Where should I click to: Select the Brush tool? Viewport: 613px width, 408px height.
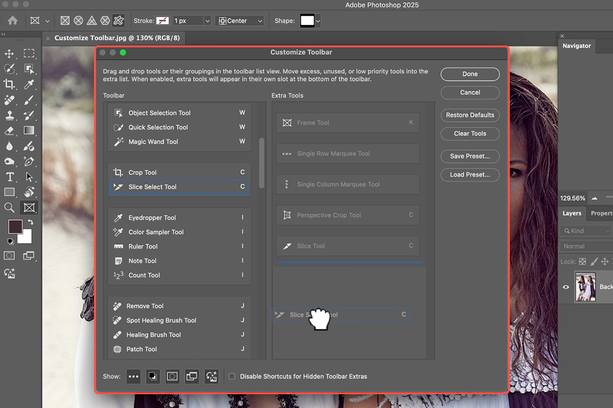click(x=29, y=100)
